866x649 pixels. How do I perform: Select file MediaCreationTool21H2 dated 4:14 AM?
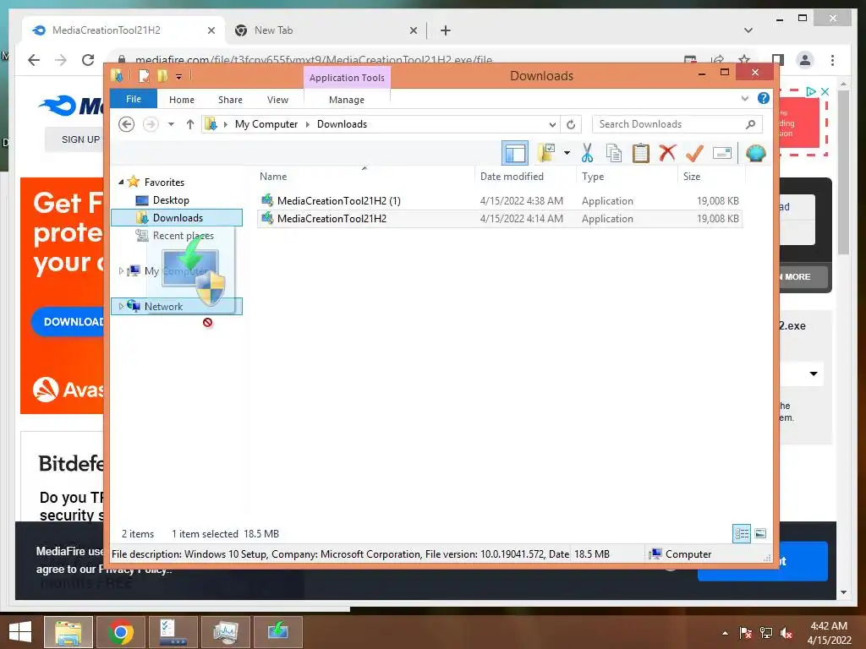tap(499, 219)
